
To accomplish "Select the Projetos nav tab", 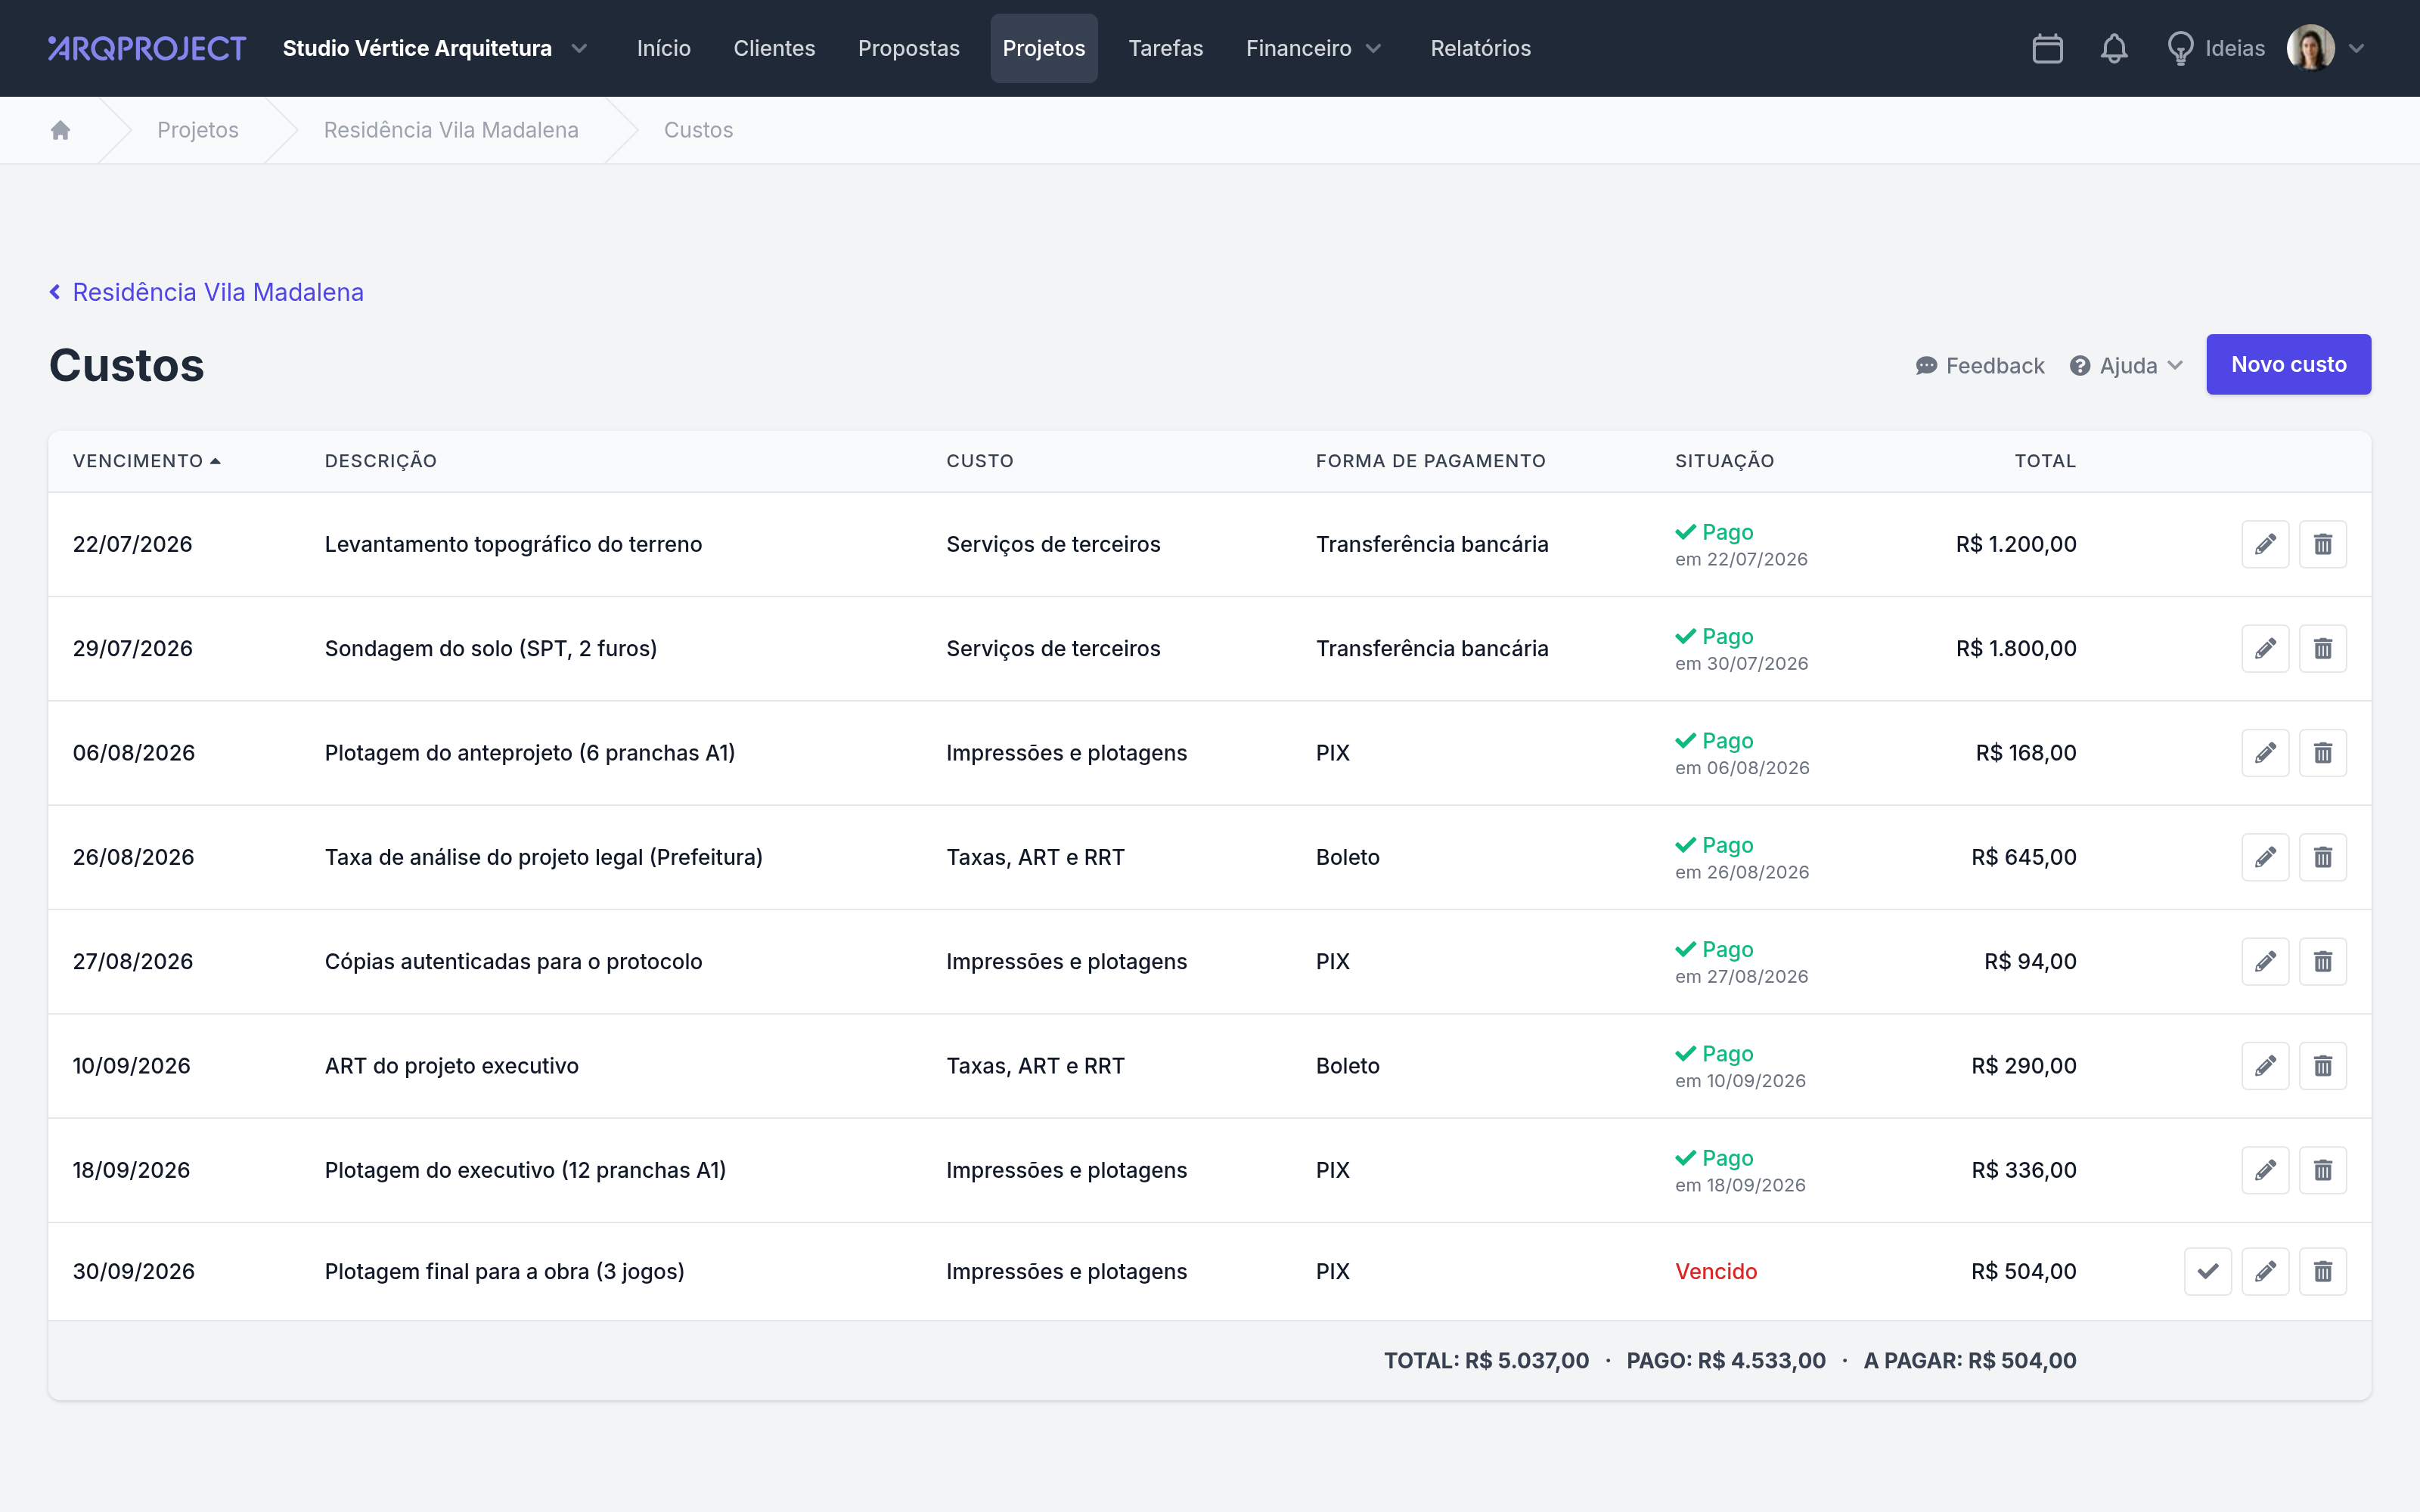I will coord(1043,48).
